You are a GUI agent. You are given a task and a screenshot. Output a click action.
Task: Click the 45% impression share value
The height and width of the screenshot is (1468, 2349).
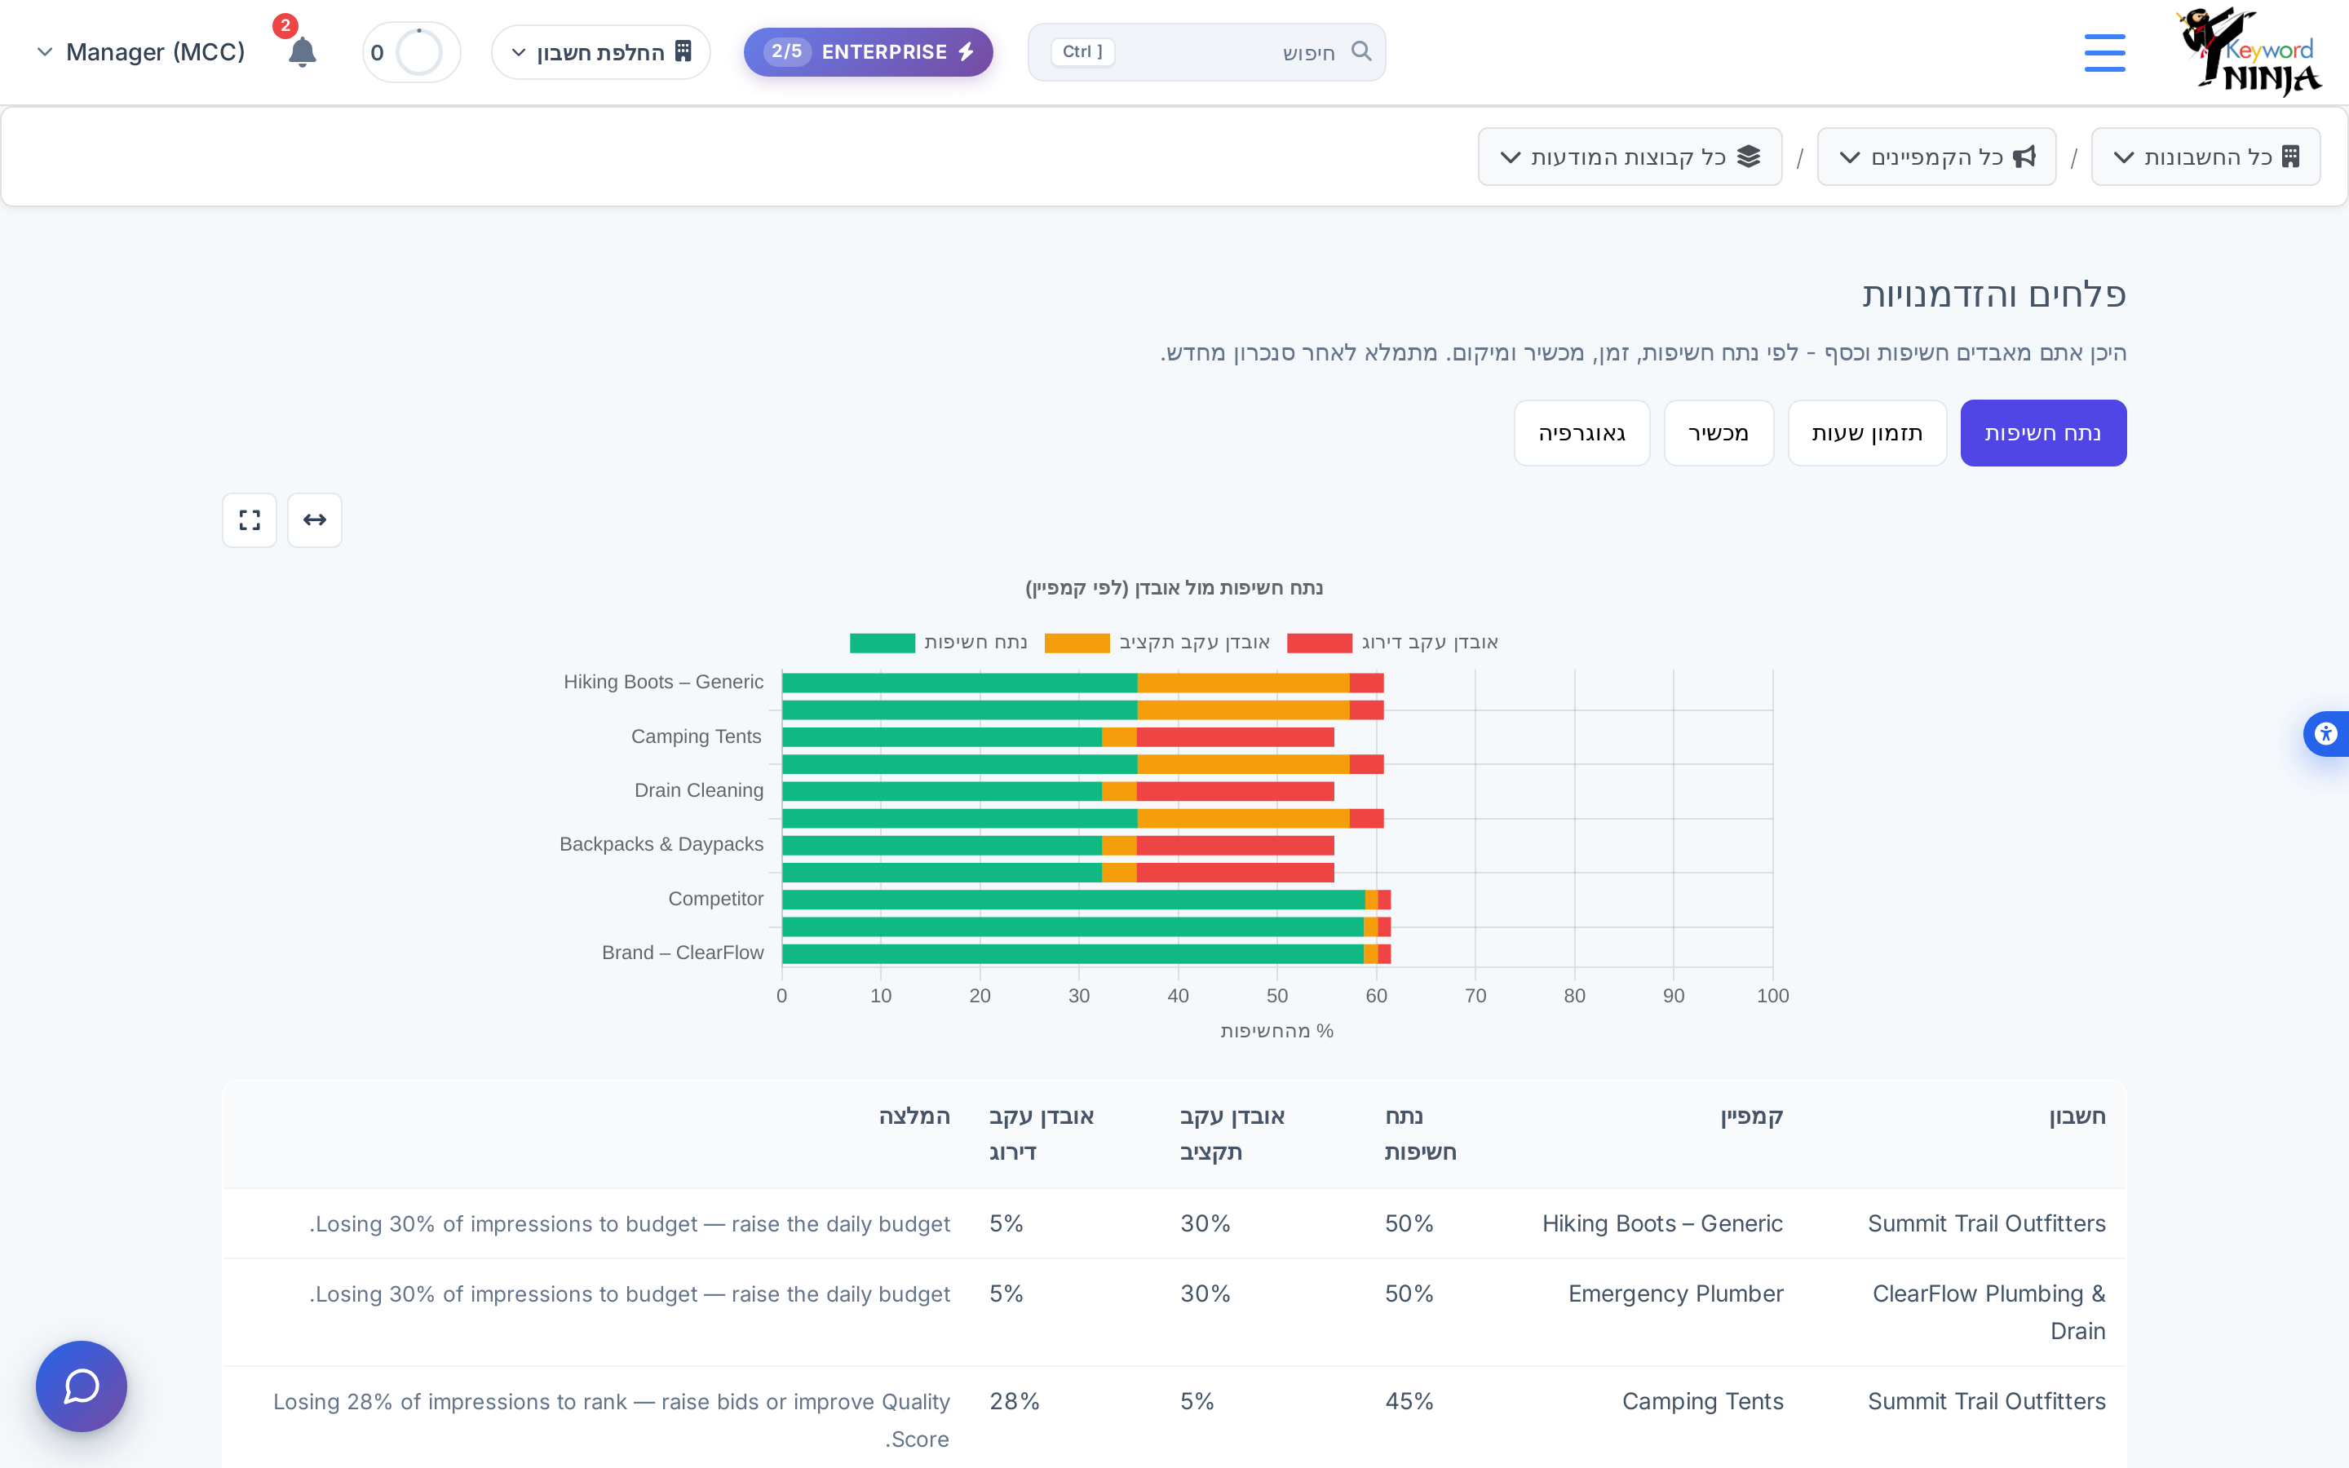(x=1409, y=1401)
